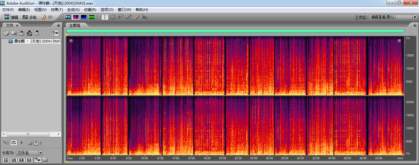This screenshot has height=165, width=419.
Task: Toggle loop play in Files panel
Action: point(14,142)
